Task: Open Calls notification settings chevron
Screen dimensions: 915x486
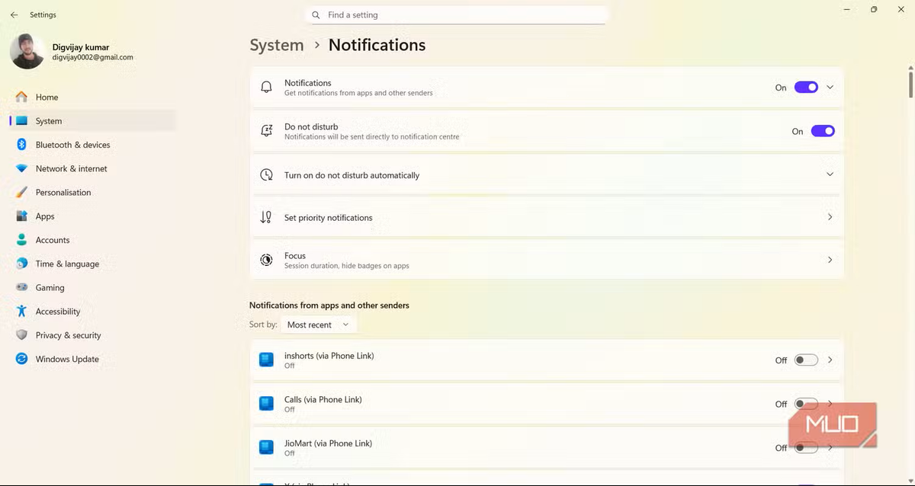Action: tap(830, 404)
